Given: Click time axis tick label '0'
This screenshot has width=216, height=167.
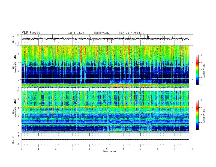Looking at the screenshot, I should 22,149.
